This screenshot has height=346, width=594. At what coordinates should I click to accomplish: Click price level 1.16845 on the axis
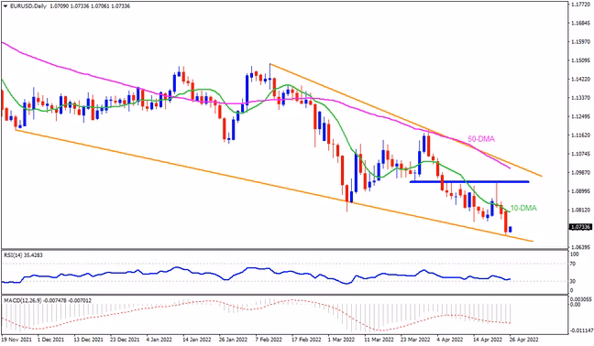tap(581, 23)
